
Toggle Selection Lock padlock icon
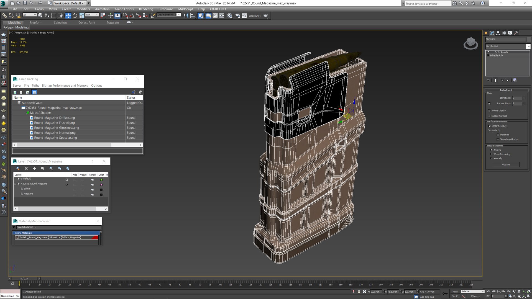pyautogui.click(x=359, y=292)
